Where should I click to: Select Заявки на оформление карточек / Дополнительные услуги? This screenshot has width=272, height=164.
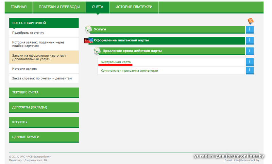pos(44,57)
